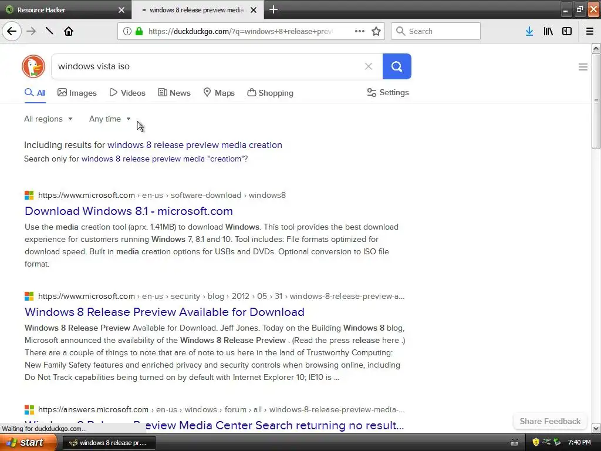Open Windows 8 Release Preview Available for Download
This screenshot has height=451, width=601.
pos(164,312)
